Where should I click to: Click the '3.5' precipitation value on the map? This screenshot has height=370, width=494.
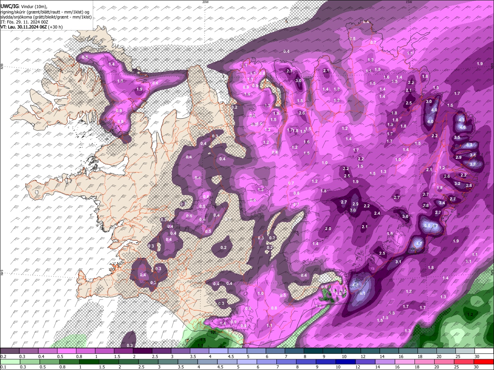pos(457,137)
